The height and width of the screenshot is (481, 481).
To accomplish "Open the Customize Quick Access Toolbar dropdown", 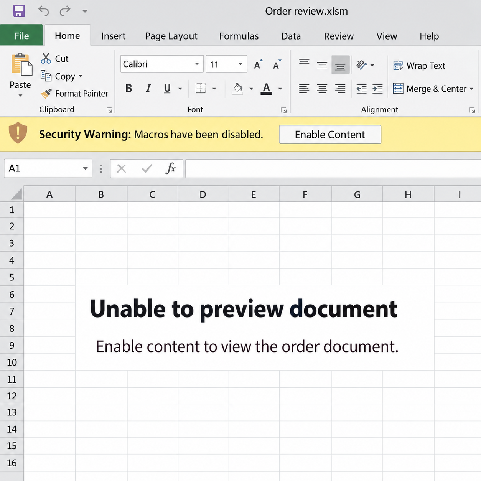I will (x=85, y=11).
